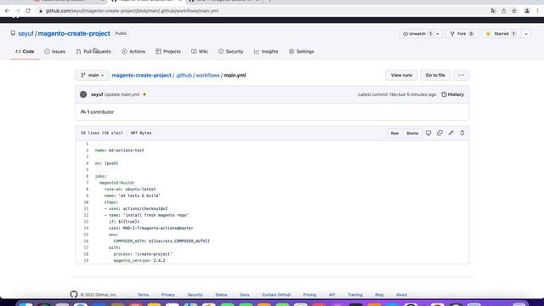
Task: Open the three-dot more options button
Action: click(x=461, y=75)
